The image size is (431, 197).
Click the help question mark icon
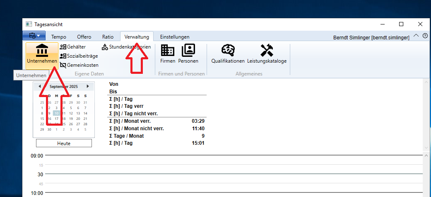click(425, 36)
